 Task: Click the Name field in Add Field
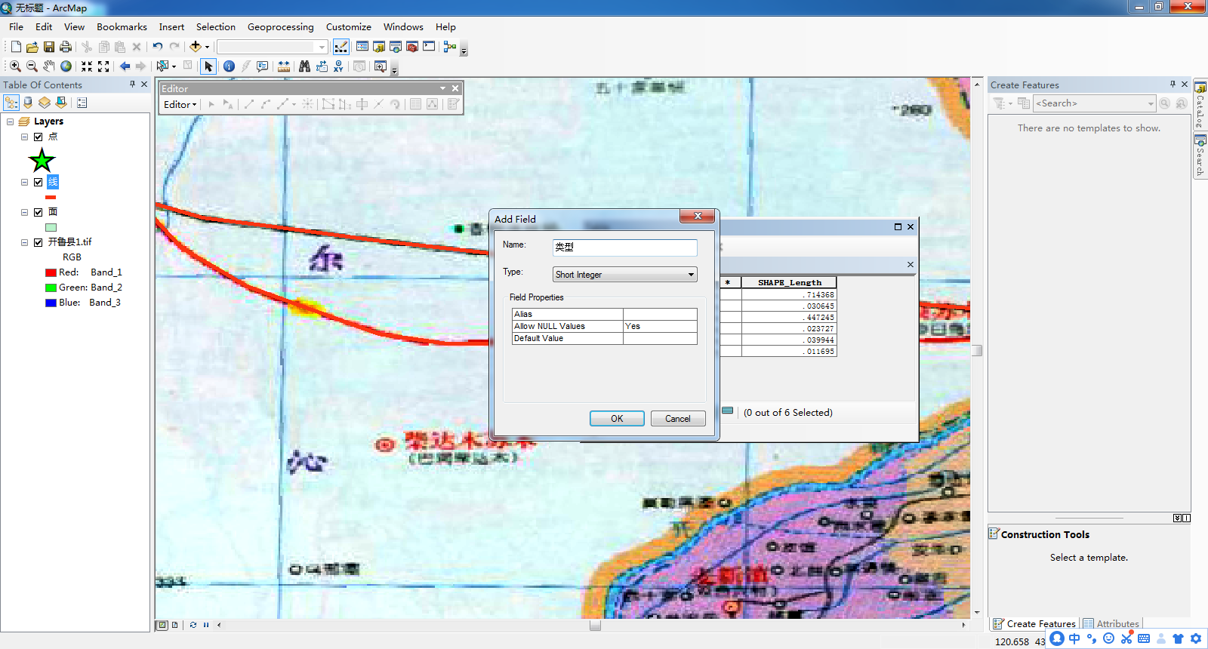624,247
